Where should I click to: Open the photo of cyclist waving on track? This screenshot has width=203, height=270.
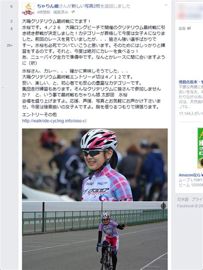tap(95, 236)
